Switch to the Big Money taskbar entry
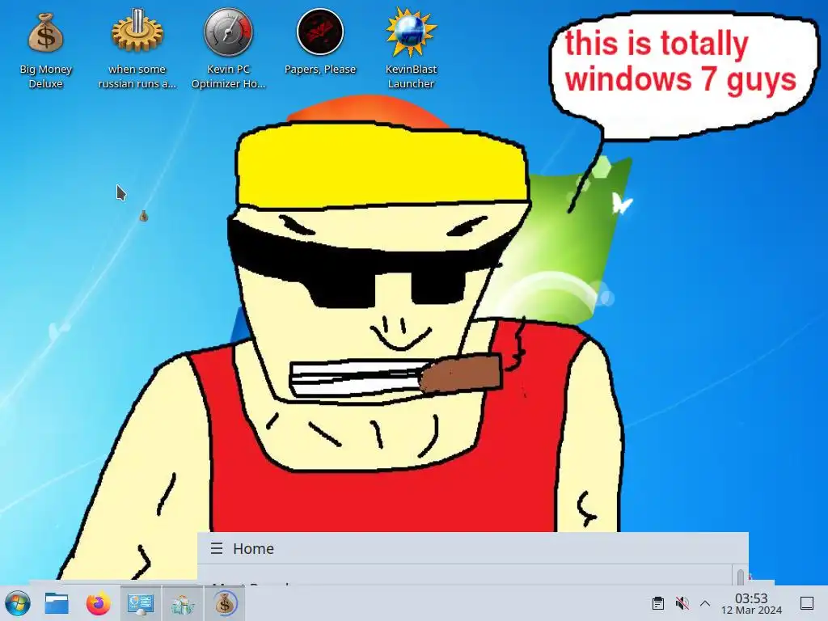The image size is (828, 621). coord(225,603)
